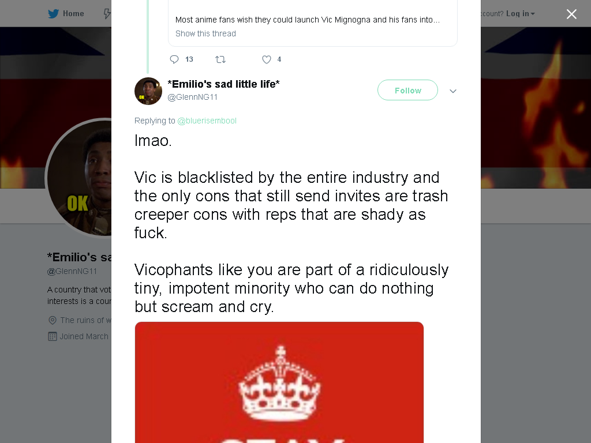Click the reply speech bubble icon

pyautogui.click(x=174, y=59)
